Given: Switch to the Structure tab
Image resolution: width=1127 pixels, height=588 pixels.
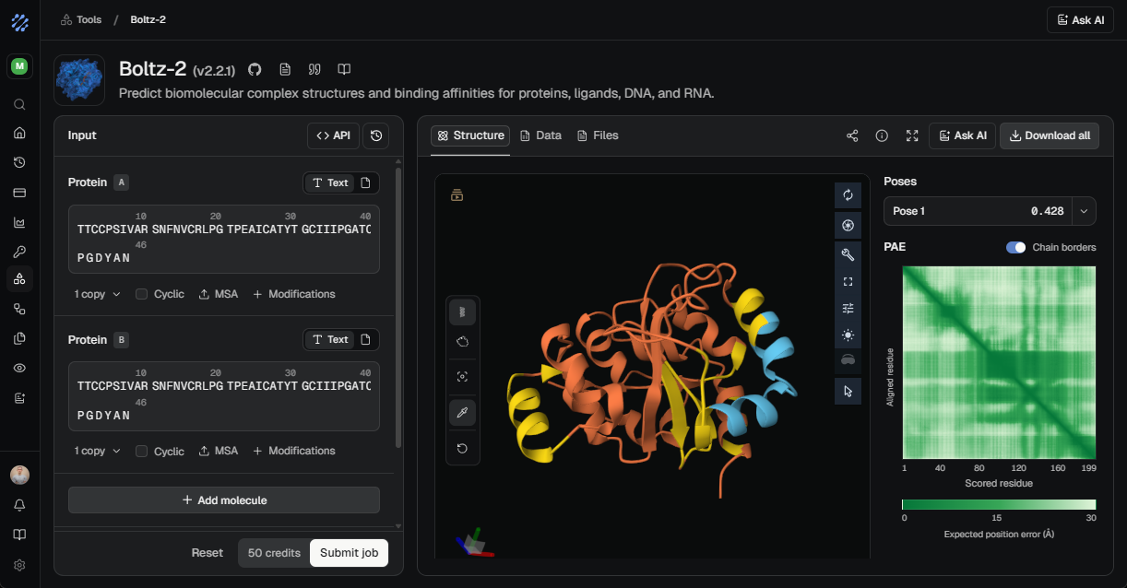Looking at the screenshot, I should point(470,135).
